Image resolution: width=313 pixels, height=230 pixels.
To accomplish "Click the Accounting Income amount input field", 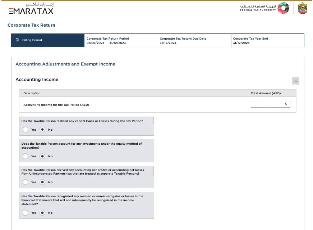I will click(x=270, y=104).
